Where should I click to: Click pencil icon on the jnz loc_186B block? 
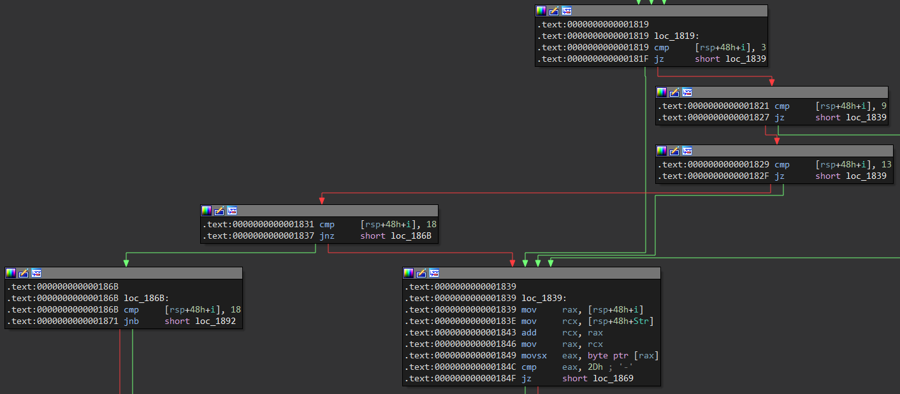point(219,210)
